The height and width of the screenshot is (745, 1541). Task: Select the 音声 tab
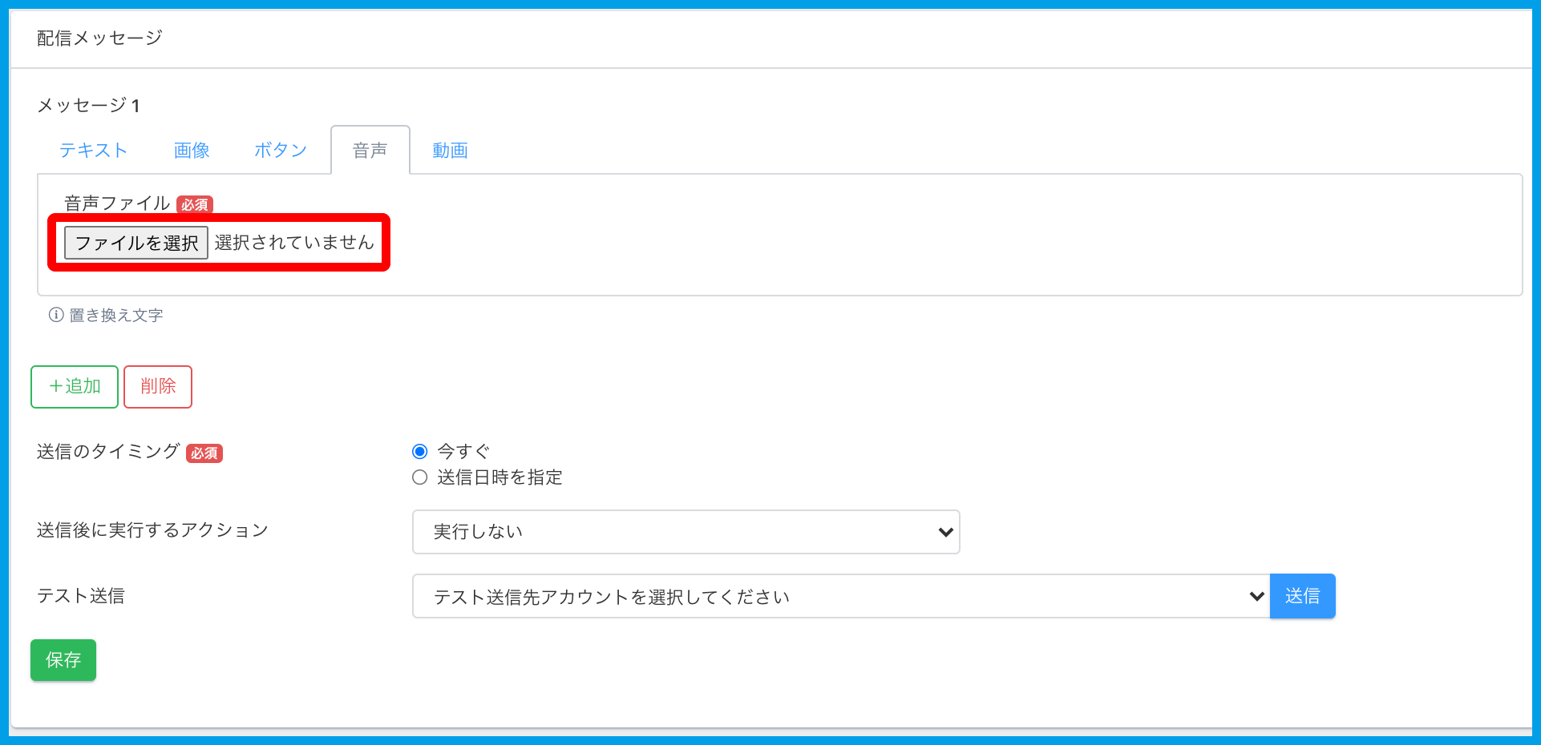click(x=370, y=151)
